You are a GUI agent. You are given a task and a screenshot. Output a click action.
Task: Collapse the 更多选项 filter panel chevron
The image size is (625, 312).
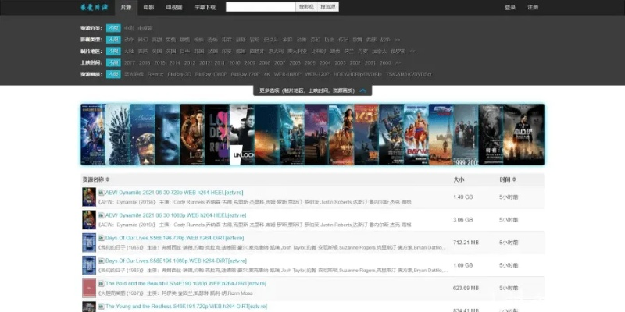coord(363,90)
